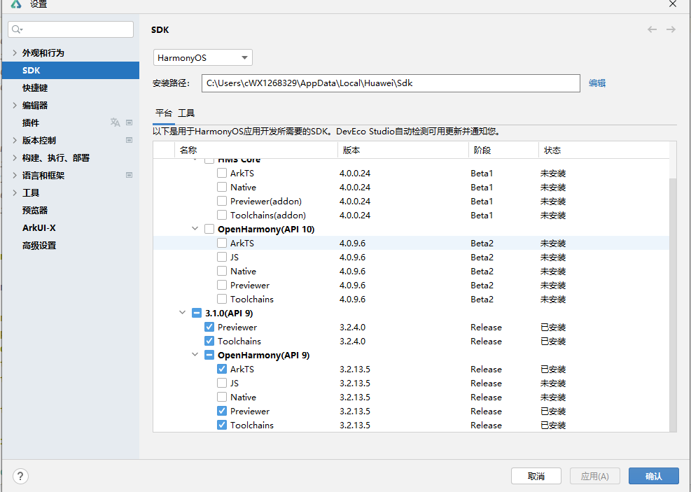This screenshot has width=691, height=492.
Task: Switch to the 平台 tab
Action: click(164, 113)
